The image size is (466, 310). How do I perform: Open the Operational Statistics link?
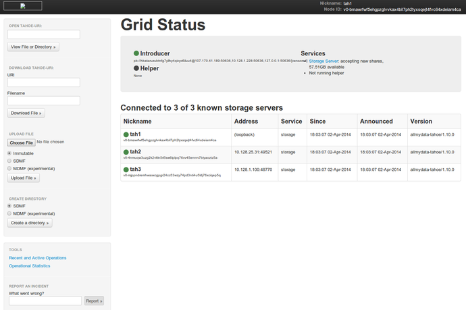coord(30,265)
